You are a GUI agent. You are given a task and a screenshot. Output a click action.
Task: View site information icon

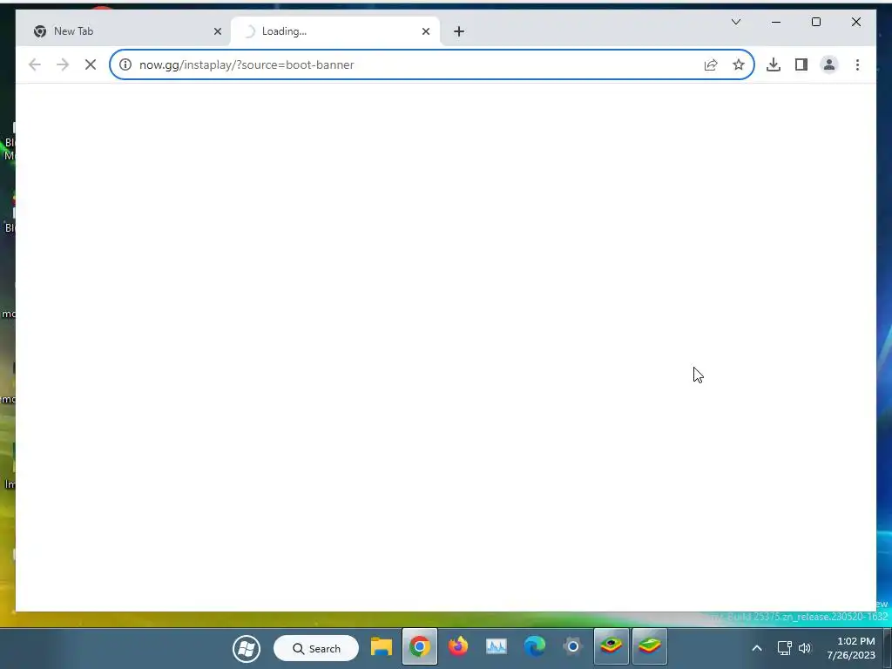(x=125, y=64)
